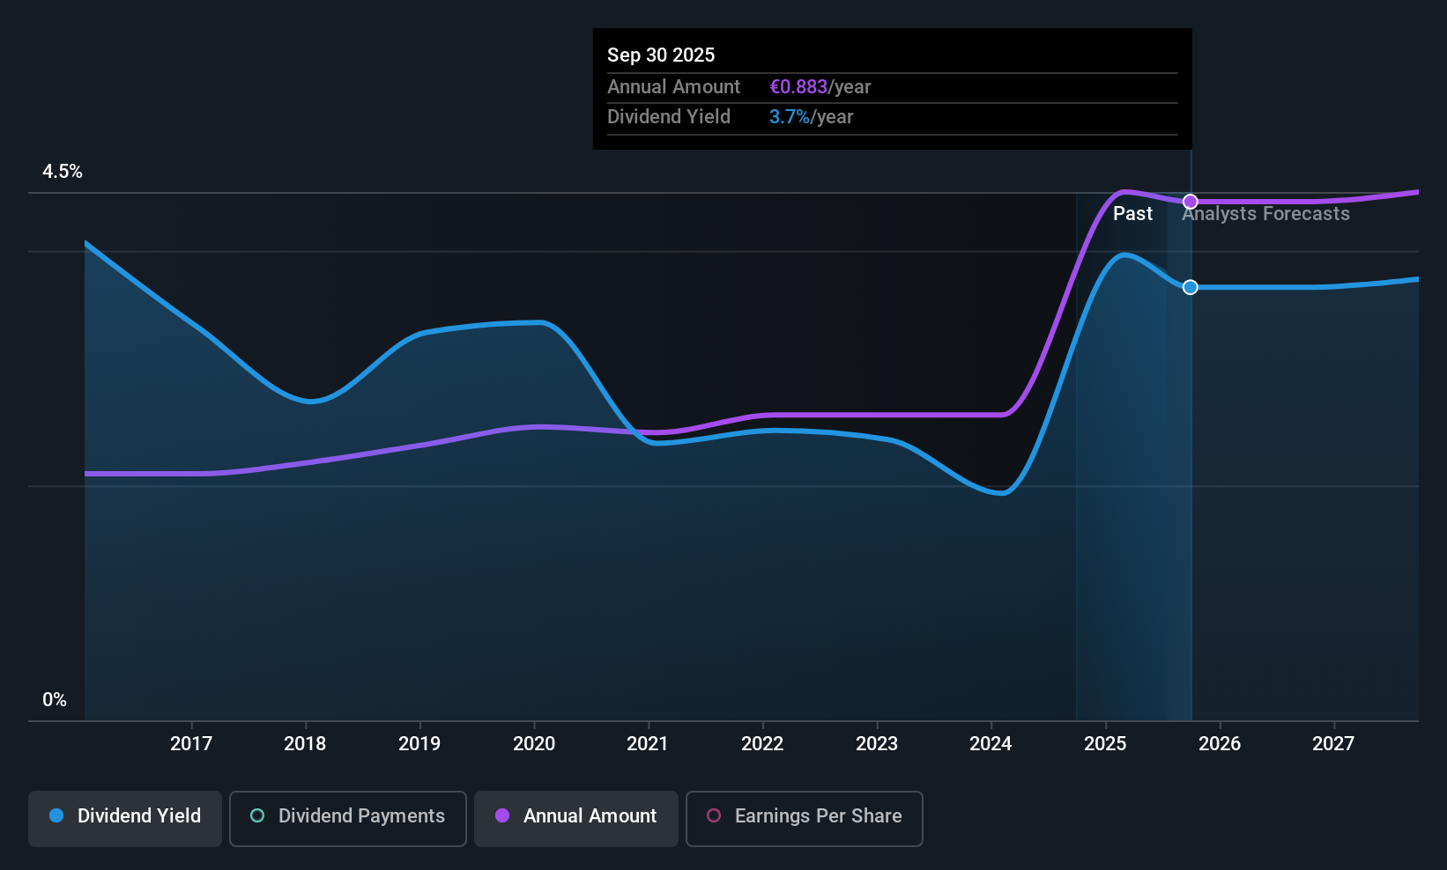This screenshot has width=1447, height=870.
Task: Click the blue Dividend Yield data point marker
Action: tap(1191, 287)
